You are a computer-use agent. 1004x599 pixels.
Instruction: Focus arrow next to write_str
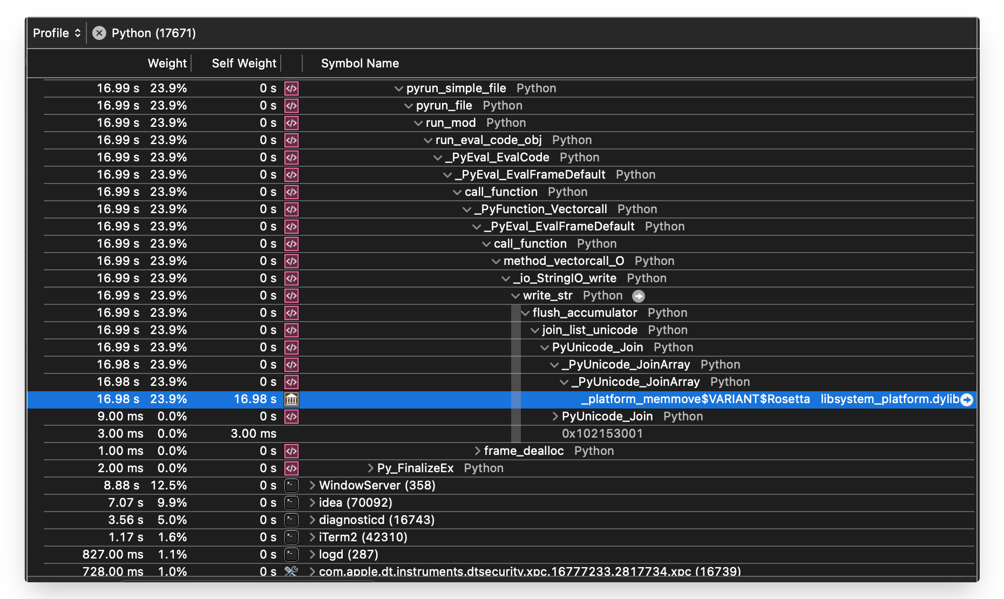click(639, 296)
